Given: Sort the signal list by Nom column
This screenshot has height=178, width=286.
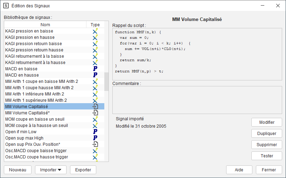Looking at the screenshot, I should [45, 25].
